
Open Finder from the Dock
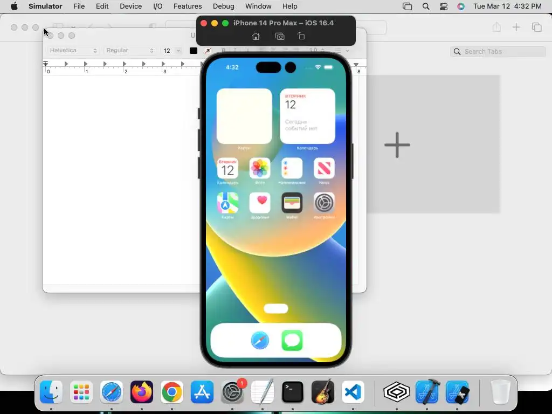pos(51,392)
